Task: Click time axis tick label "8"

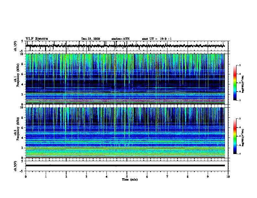Action: 188,177
